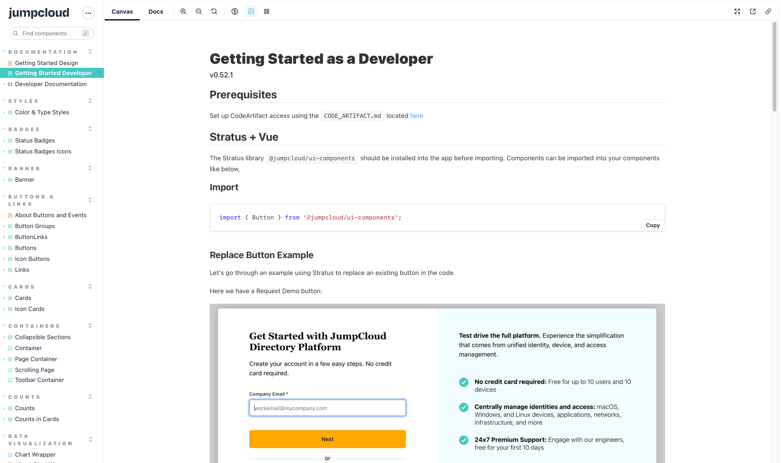Open Container story item
This screenshot has width=781, height=463.
(28, 348)
